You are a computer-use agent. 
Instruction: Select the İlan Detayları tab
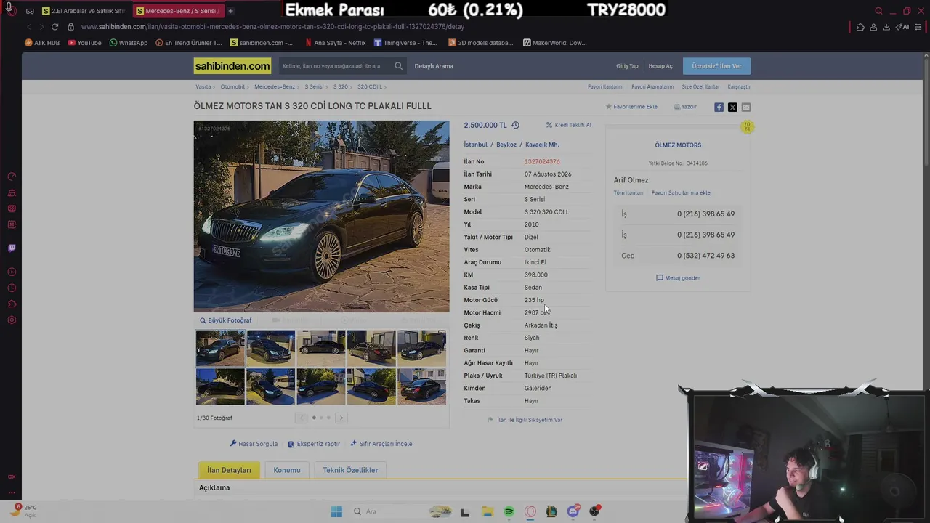click(x=229, y=470)
